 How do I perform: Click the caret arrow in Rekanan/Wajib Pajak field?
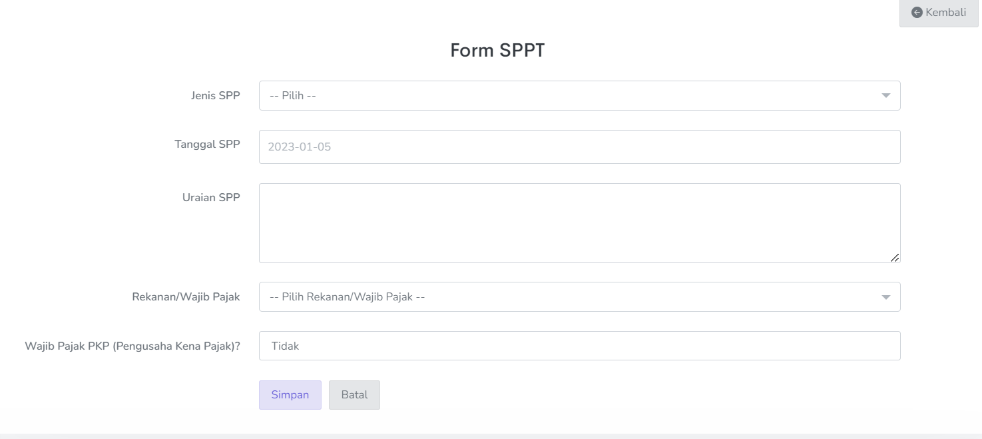click(x=886, y=297)
